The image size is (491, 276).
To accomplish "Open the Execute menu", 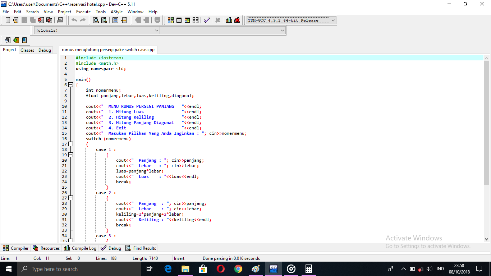I will point(83,11).
